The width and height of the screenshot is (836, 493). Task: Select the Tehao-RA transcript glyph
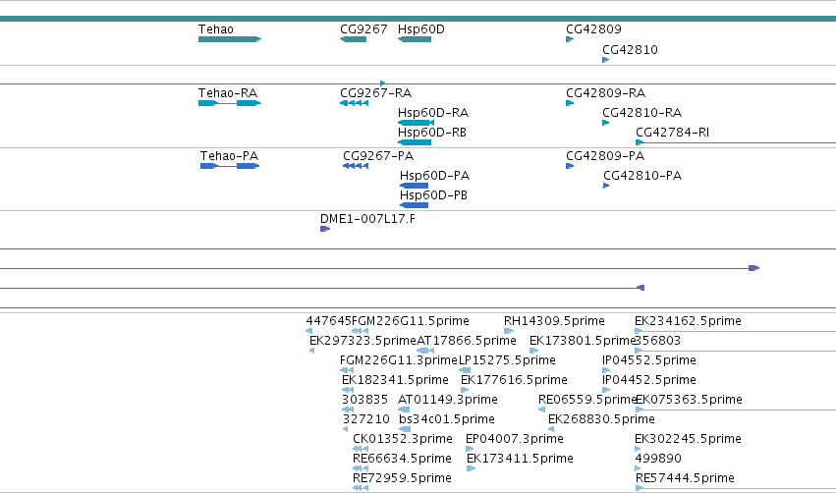[230, 103]
